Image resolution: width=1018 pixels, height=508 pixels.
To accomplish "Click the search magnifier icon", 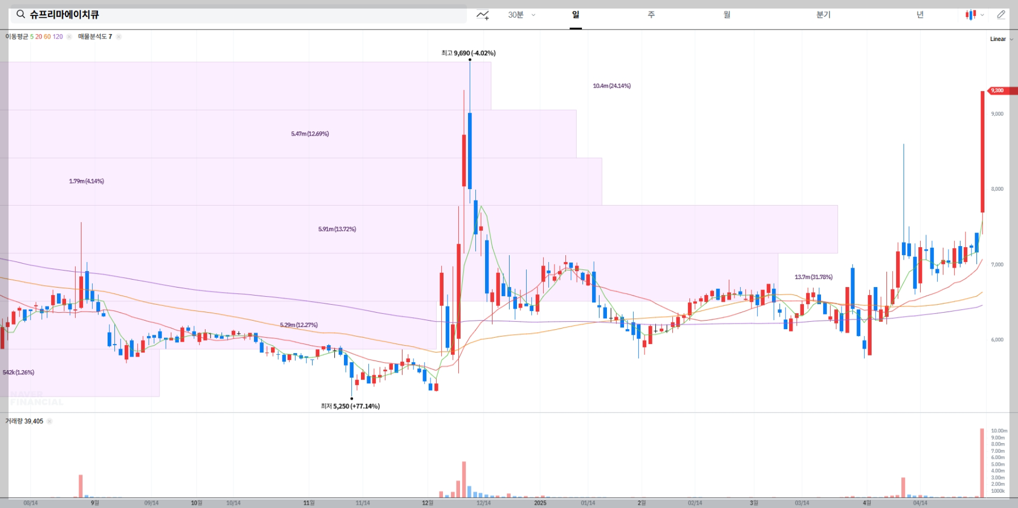I will coord(20,14).
